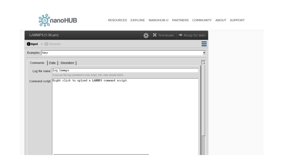Switch to the Commands tab
This screenshot has width=286, height=161.
coord(37,63)
